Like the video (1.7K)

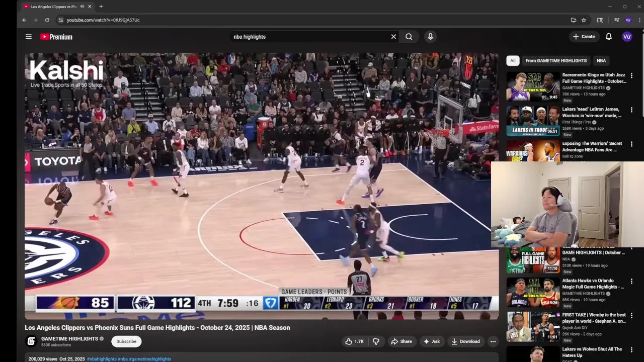(x=354, y=341)
